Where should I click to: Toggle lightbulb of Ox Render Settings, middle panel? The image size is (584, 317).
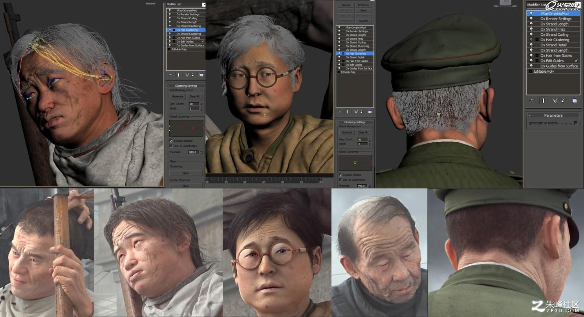(339, 31)
